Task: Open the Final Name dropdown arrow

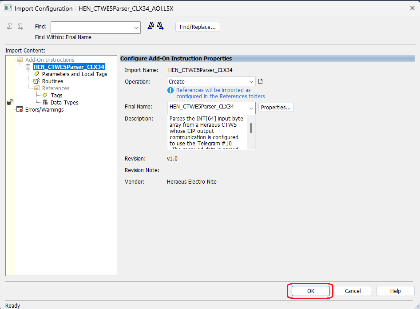Action: [x=251, y=108]
